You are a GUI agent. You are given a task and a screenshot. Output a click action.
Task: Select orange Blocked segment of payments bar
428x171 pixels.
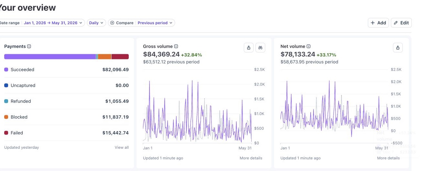pyautogui.click(x=104, y=57)
